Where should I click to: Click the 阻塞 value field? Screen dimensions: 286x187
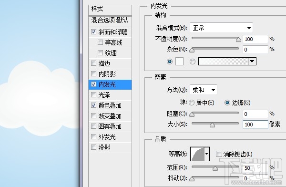coord(255,114)
